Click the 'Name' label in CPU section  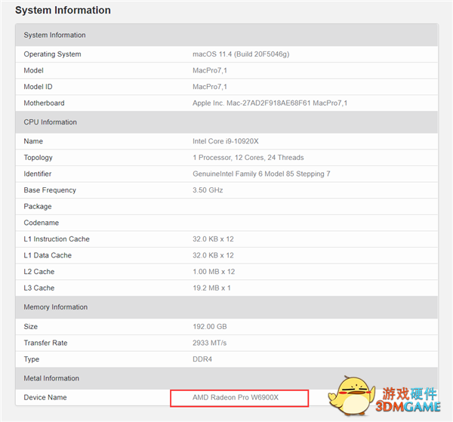(33, 141)
